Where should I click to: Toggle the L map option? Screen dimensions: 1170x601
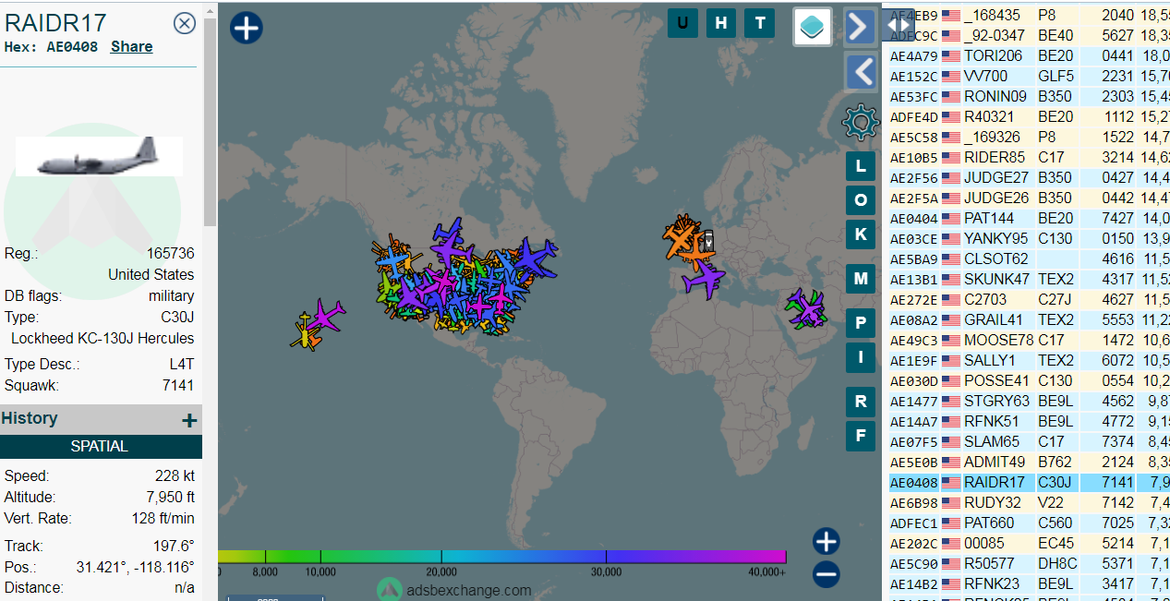point(861,166)
